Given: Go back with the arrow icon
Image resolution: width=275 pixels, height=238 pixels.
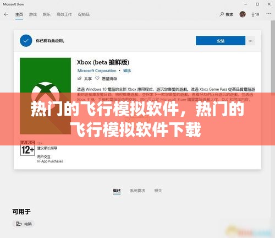Looking at the screenshot, I should [x=6, y=14].
